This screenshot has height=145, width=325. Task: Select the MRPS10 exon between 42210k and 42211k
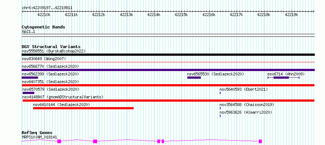[59, 141]
